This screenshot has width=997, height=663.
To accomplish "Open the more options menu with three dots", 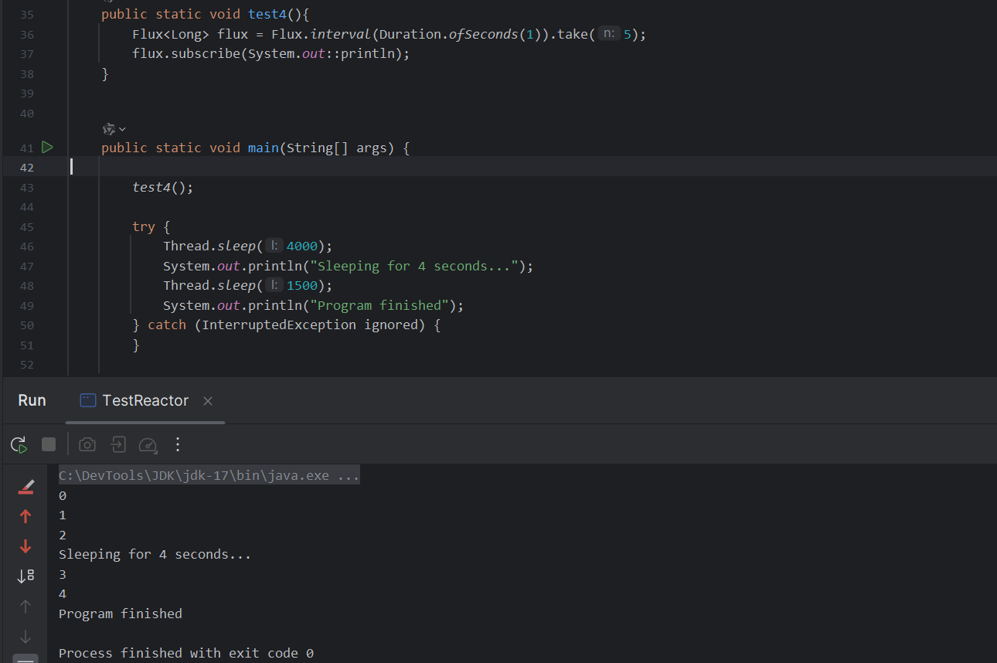I will coord(178,444).
